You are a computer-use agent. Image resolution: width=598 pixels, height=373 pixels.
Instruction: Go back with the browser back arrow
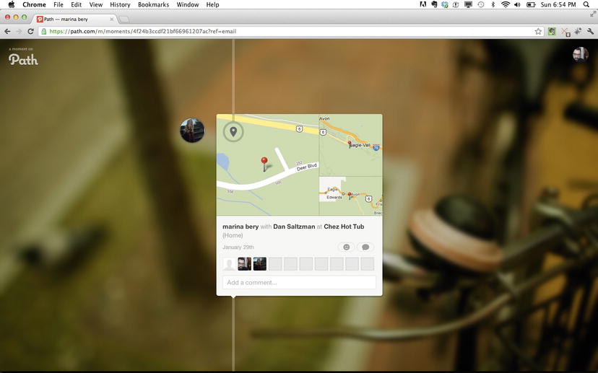[8, 31]
